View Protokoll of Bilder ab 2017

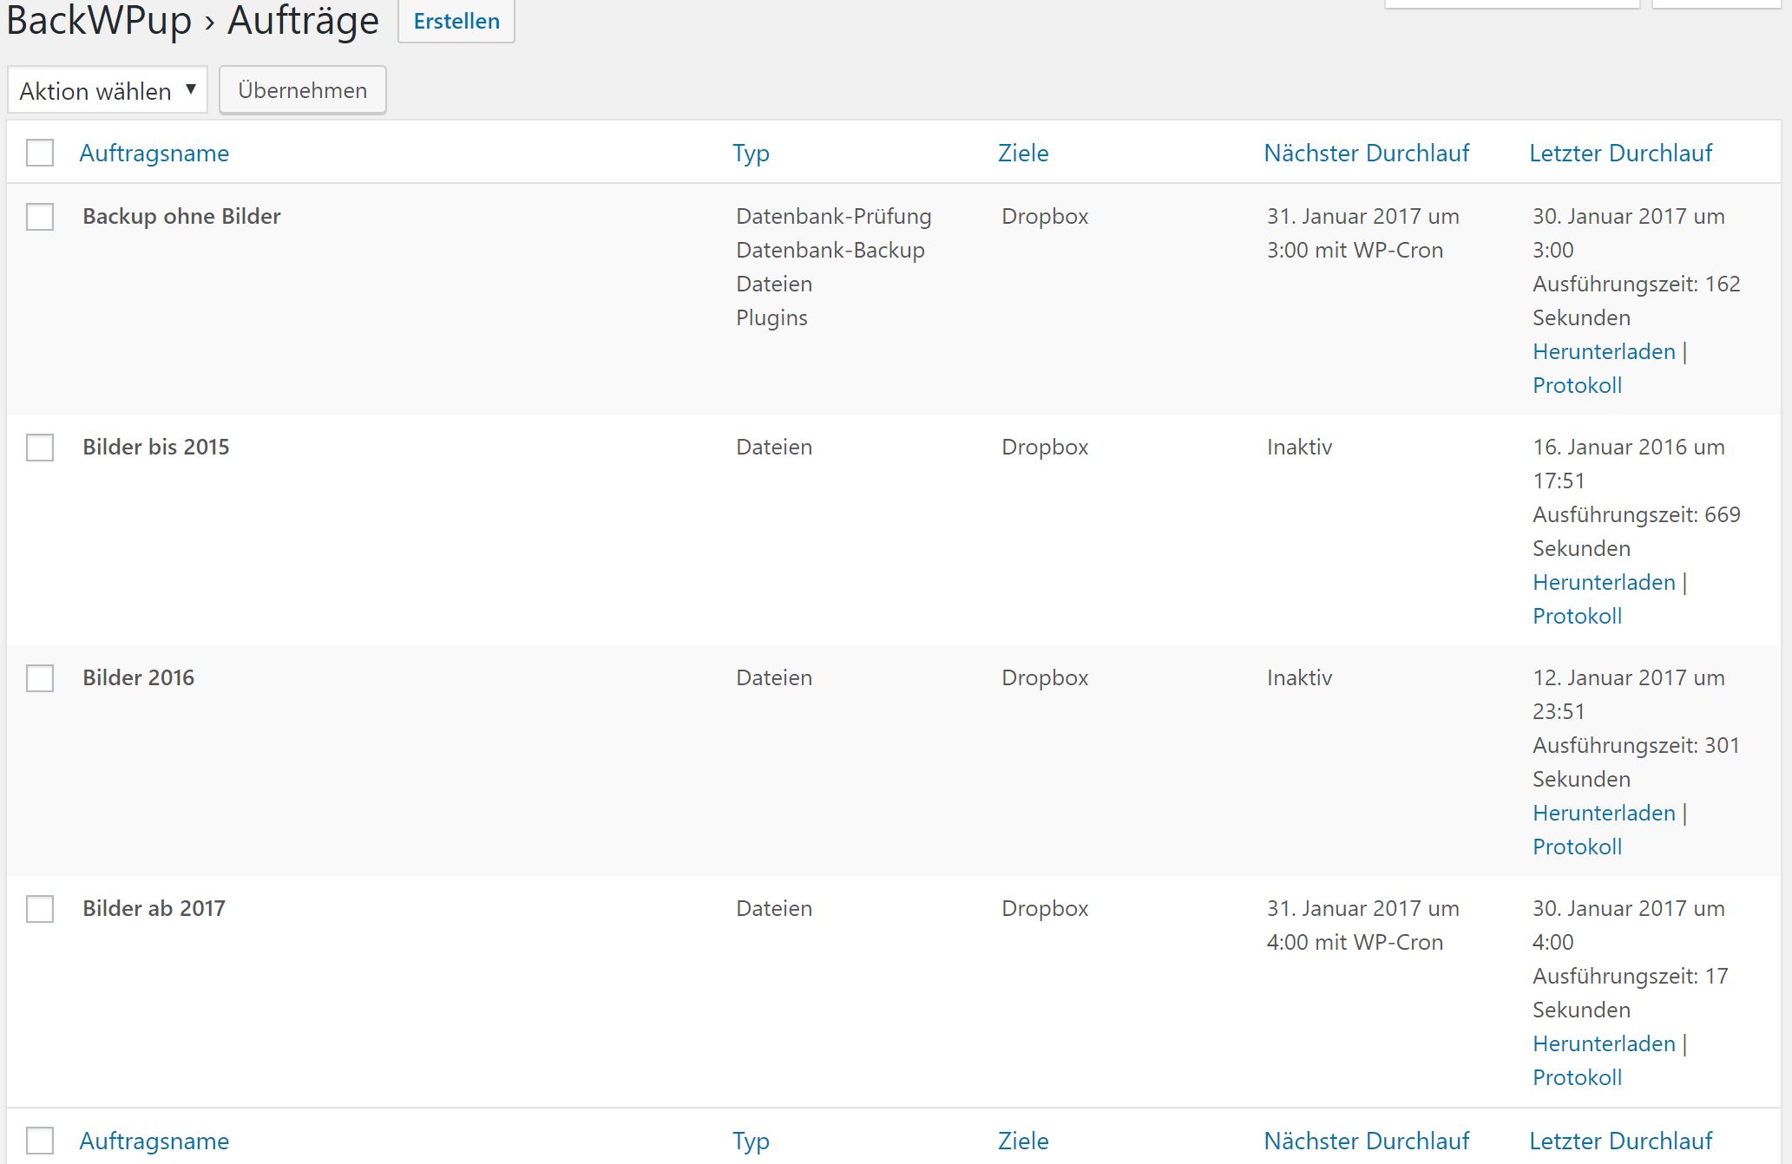coord(1577,1077)
